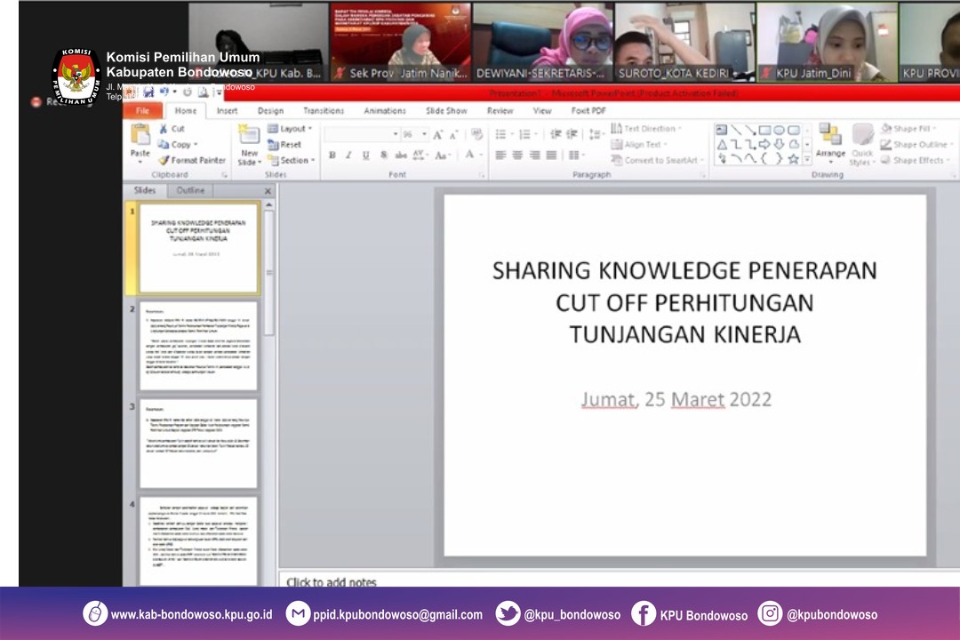960x640 pixels.
Task: Select the Format Painter tool
Action: pos(191,161)
